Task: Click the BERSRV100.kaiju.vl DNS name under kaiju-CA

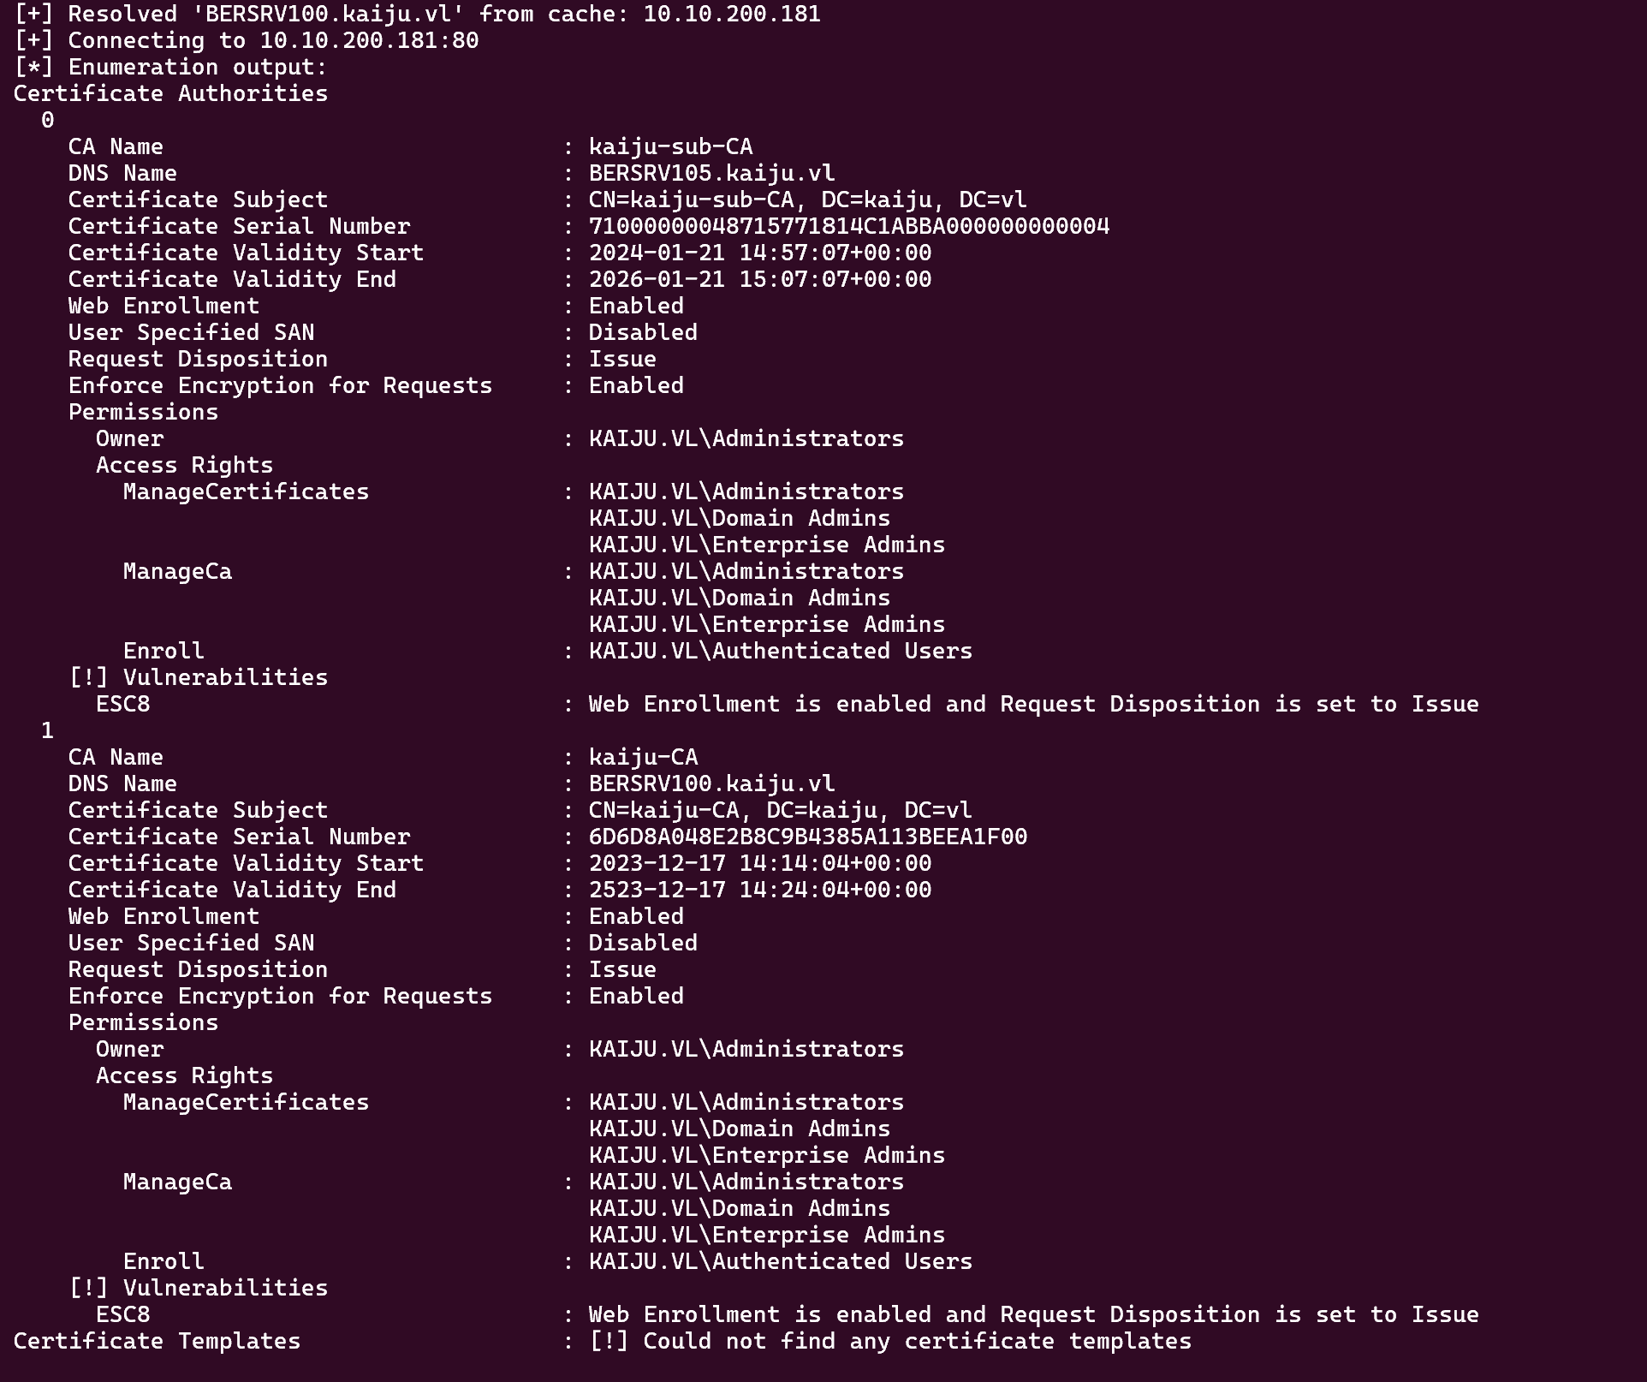Action: click(x=711, y=784)
